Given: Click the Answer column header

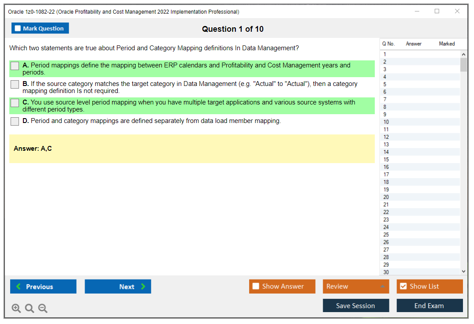Looking at the screenshot, I should point(414,44).
